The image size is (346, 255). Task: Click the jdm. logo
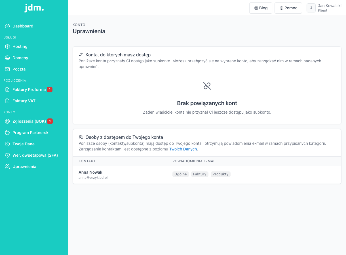(x=34, y=8)
